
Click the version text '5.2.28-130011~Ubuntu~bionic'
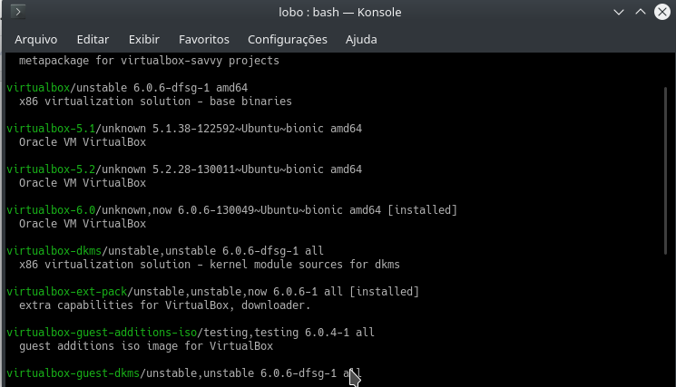click(238, 169)
